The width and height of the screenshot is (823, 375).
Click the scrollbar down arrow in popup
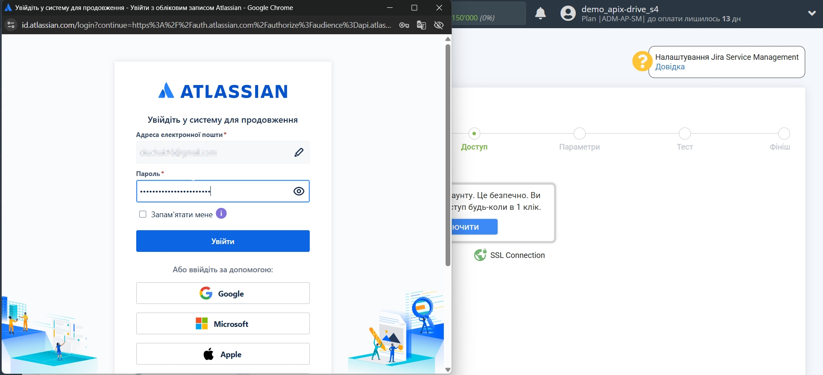tap(448, 370)
